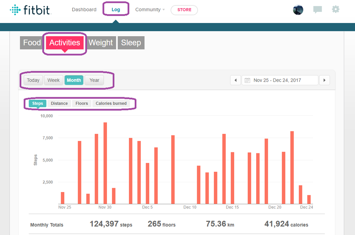Go to next date range arrow
This screenshot has height=235, width=355.
(324, 80)
